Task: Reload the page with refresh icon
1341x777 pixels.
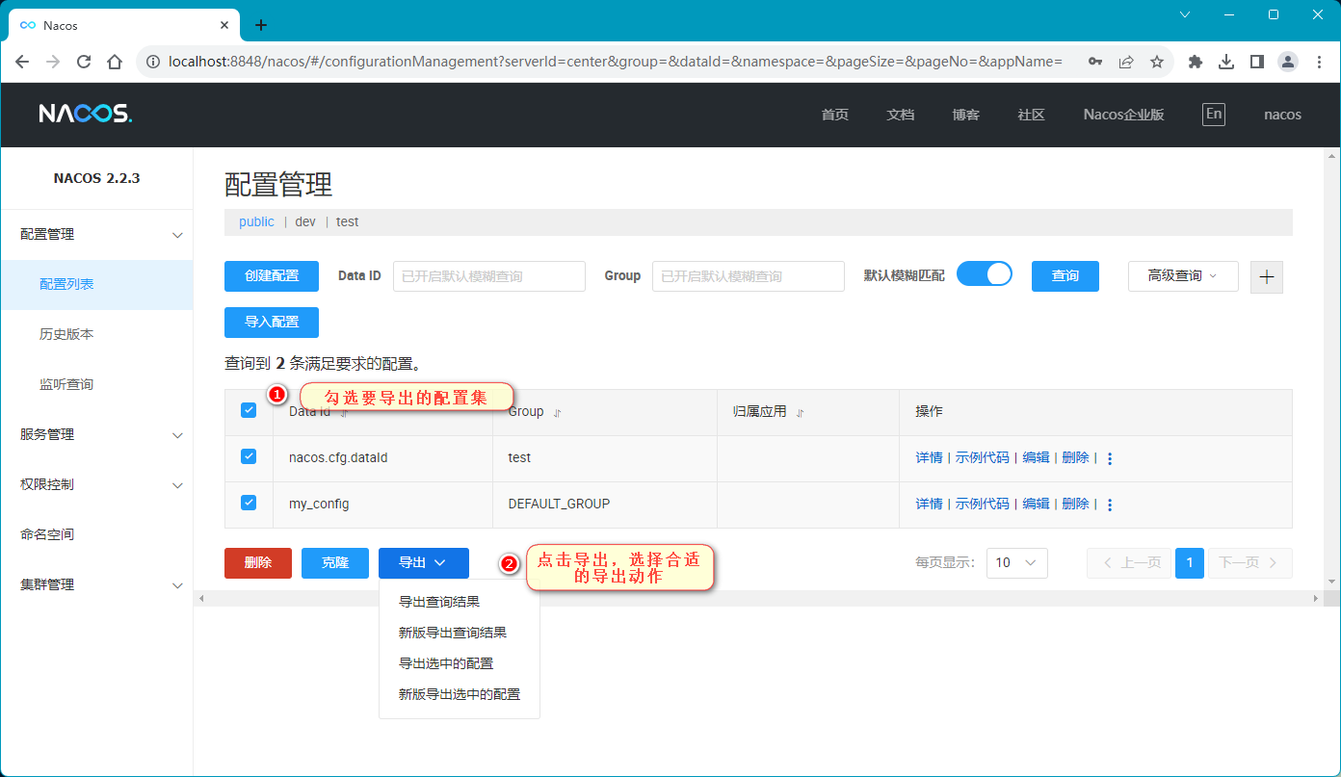Action: pyautogui.click(x=84, y=62)
